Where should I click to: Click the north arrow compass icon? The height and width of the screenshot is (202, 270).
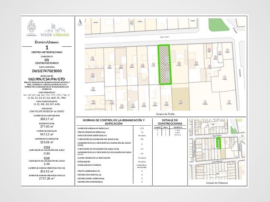click(79, 23)
